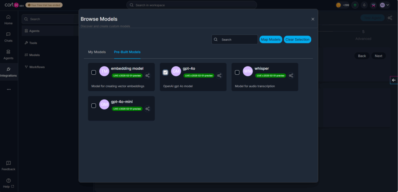Click the gpt-4o-mini LIVE version badge
The image size is (398, 192).
[127, 109]
